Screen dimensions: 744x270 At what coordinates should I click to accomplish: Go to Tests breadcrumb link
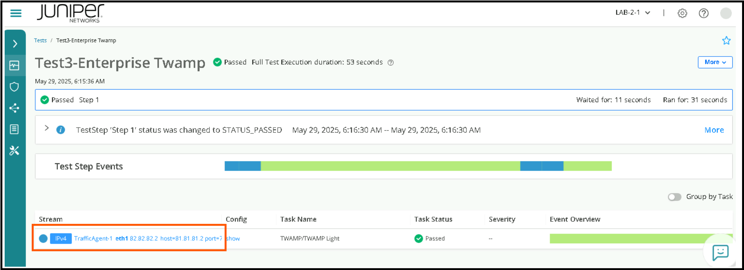[40, 41]
